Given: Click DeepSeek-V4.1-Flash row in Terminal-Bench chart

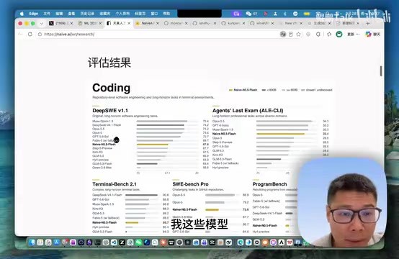Looking at the screenshot, I should [130, 195].
